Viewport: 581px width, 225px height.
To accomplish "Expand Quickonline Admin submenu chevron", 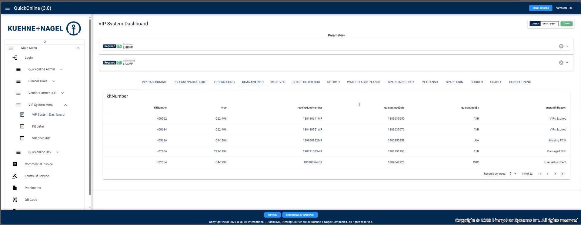I will click(61, 69).
